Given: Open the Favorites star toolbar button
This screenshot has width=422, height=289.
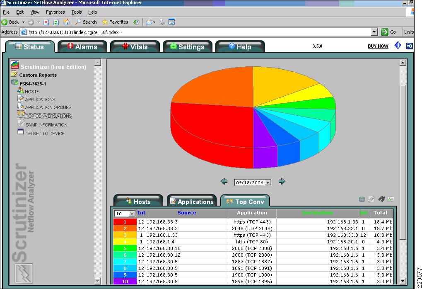Looking at the screenshot, I should (x=115, y=22).
